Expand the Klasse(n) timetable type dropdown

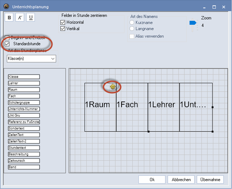[x=31, y=58]
